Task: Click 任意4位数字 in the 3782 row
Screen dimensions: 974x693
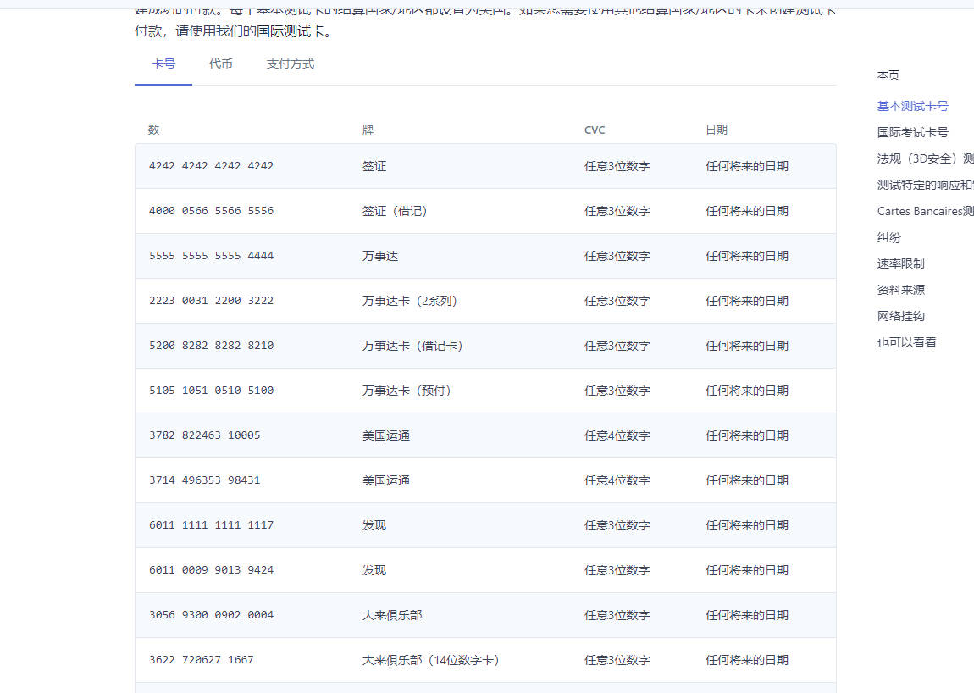Action: coord(617,435)
